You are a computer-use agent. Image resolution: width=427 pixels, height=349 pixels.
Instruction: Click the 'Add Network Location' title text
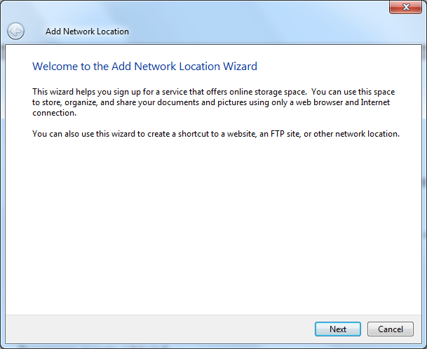[x=87, y=32]
